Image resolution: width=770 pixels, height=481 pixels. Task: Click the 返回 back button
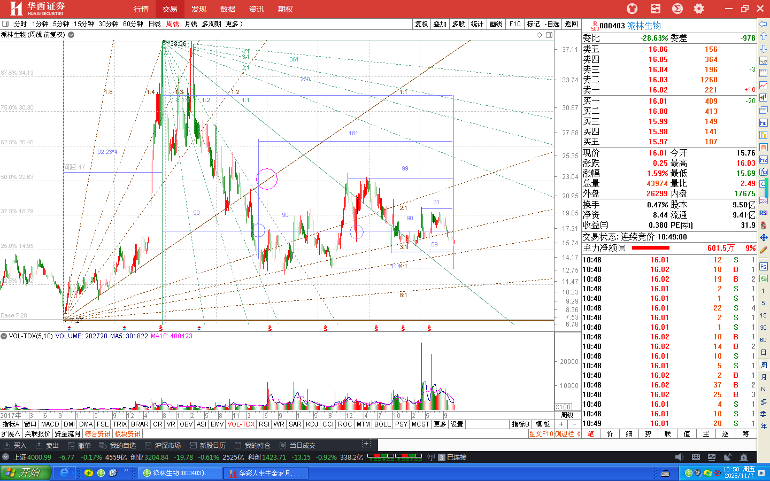point(572,24)
